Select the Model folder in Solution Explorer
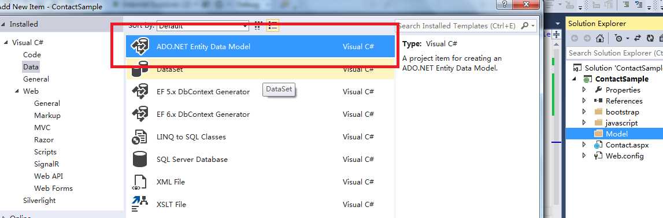 pyautogui.click(x=614, y=134)
